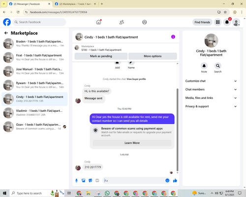Click the Mark as pending button
Screen dimensions: 246x197
pos(101,56)
